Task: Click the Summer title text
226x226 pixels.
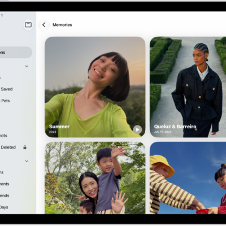Action: pyautogui.click(x=59, y=127)
